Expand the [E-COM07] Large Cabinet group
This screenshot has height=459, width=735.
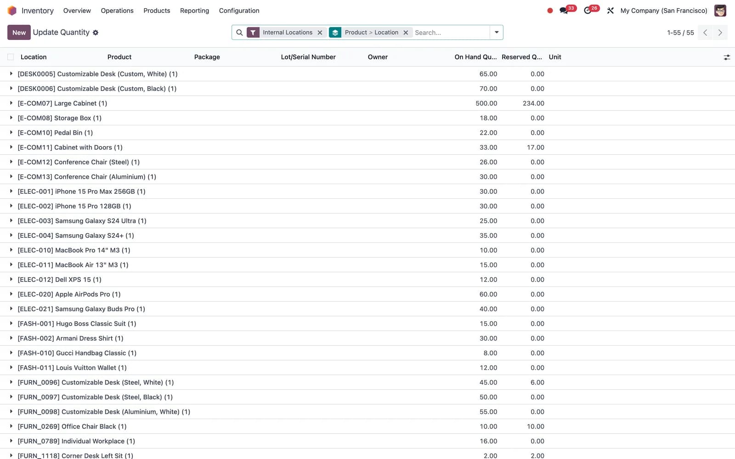[x=11, y=103]
